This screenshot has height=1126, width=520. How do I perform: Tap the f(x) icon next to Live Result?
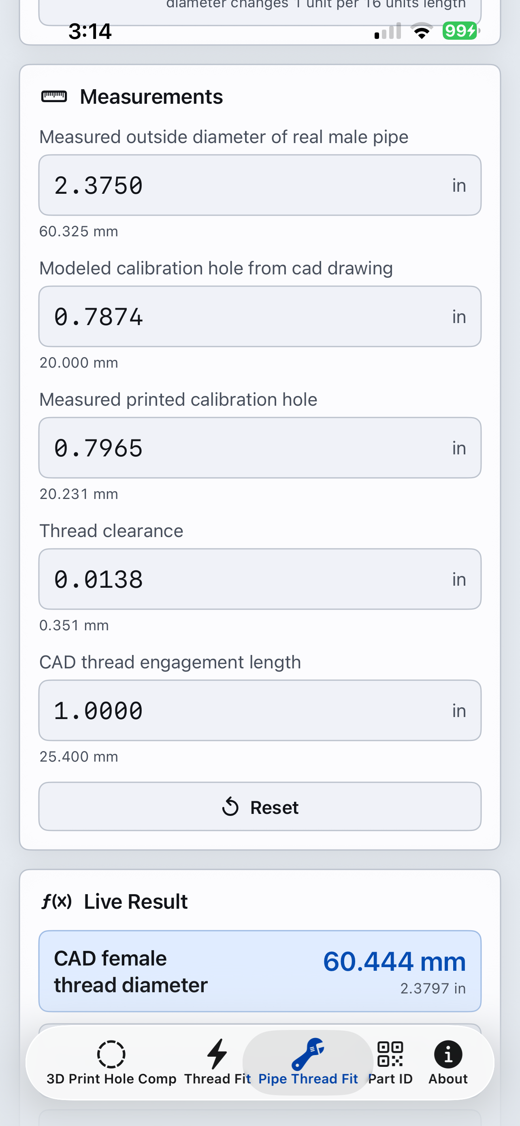(56, 901)
